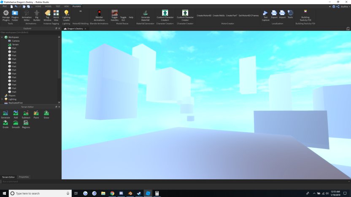Expand the Lighting tree node
The height and width of the screenshot is (197, 351).
[x=2, y=99]
